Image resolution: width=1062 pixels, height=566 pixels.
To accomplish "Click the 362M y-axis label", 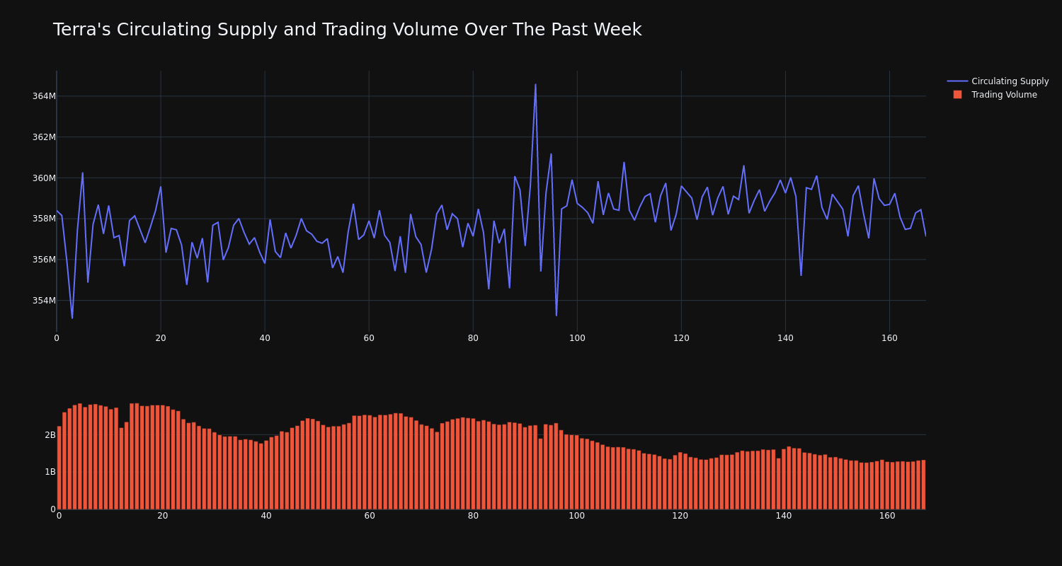I will click(44, 137).
